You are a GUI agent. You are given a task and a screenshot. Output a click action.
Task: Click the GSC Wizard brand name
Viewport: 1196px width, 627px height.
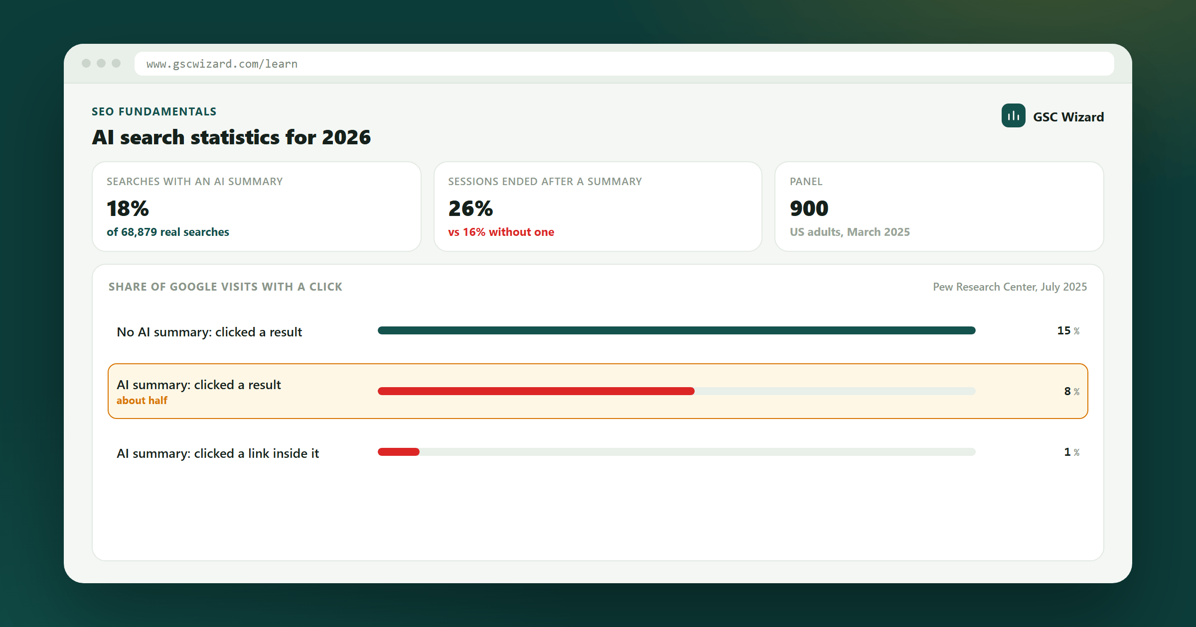tap(1068, 117)
